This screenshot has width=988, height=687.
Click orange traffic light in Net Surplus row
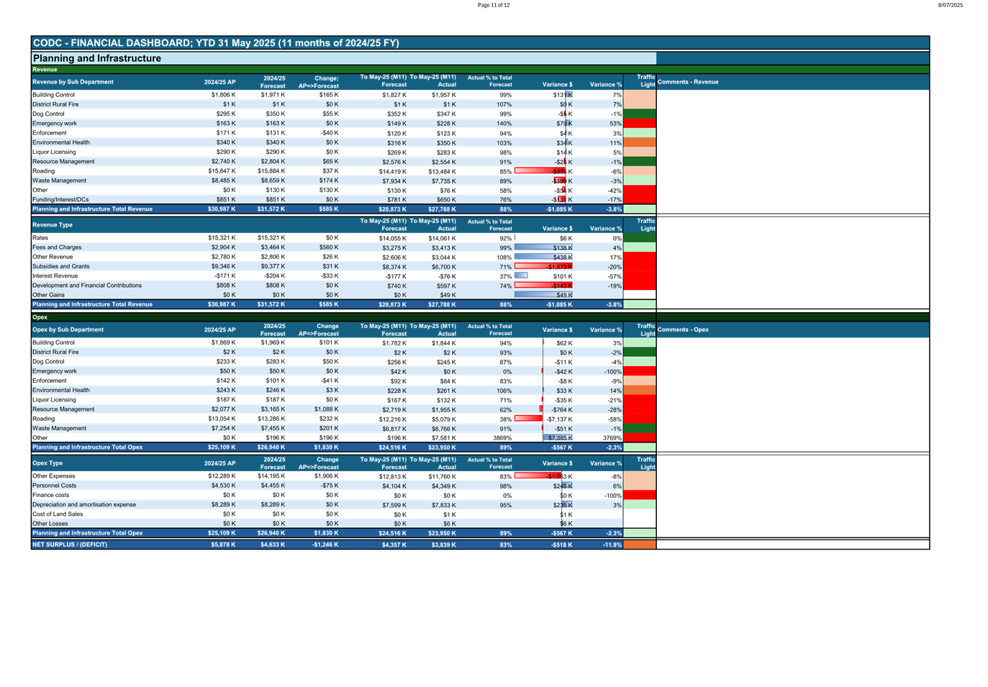[x=639, y=545]
